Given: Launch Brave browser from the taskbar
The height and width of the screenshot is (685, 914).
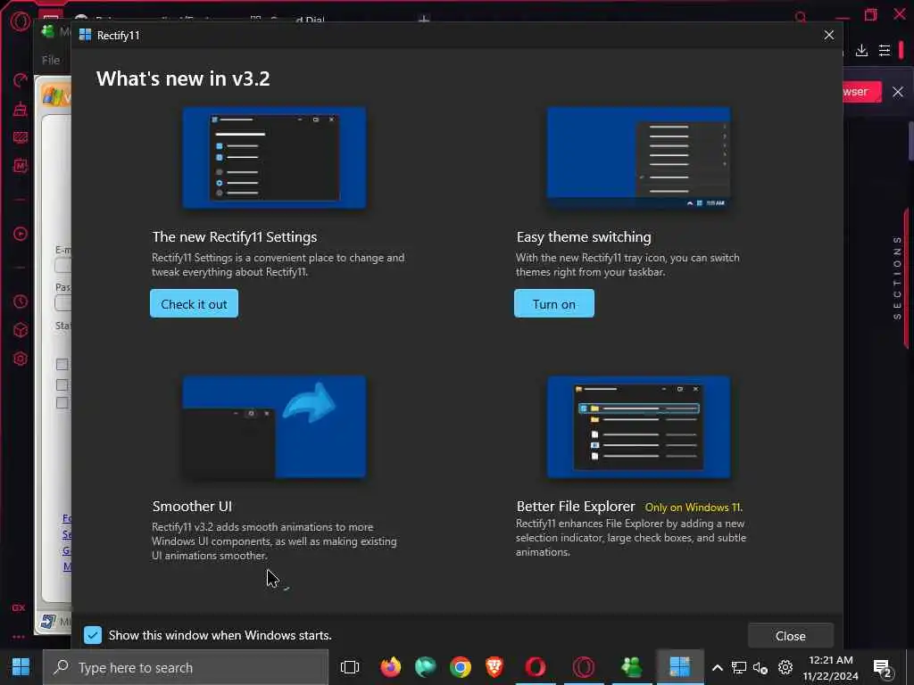Looking at the screenshot, I should point(494,667).
